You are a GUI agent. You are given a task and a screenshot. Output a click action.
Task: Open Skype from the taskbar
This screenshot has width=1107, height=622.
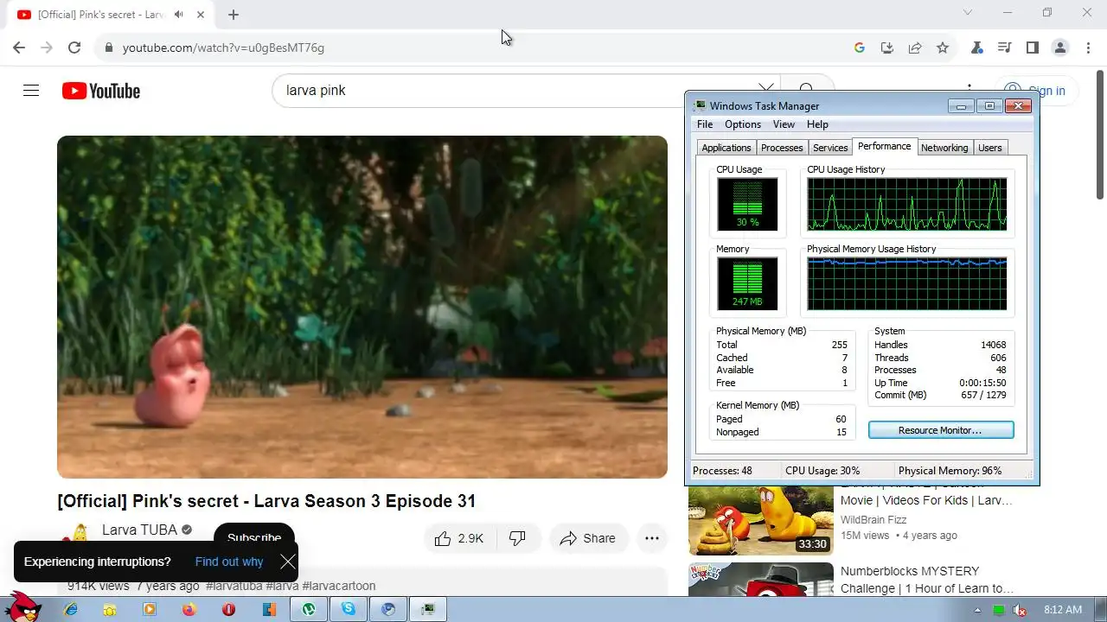(349, 609)
